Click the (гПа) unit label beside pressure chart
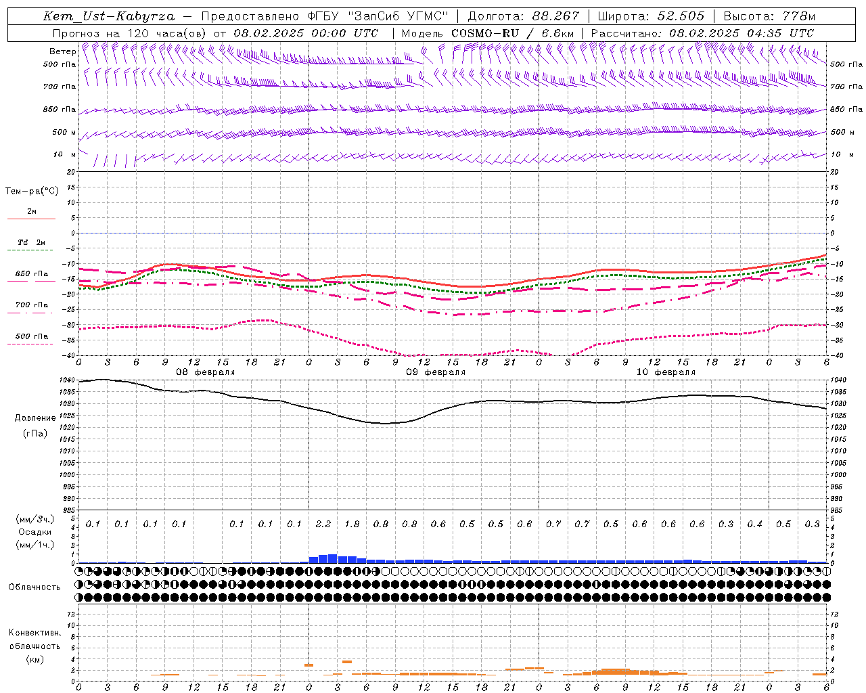Screen dimensions: 866x693 tap(35, 433)
